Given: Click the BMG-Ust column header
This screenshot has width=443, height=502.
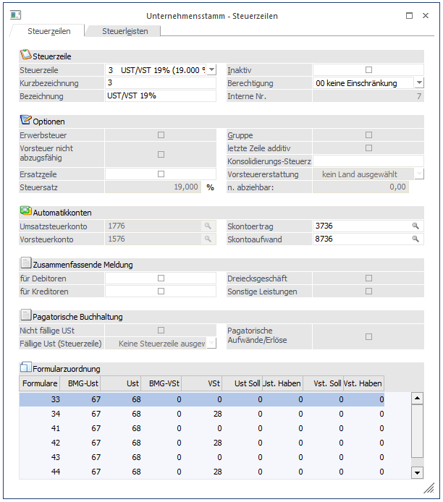Looking at the screenshot, I should 84,383.
